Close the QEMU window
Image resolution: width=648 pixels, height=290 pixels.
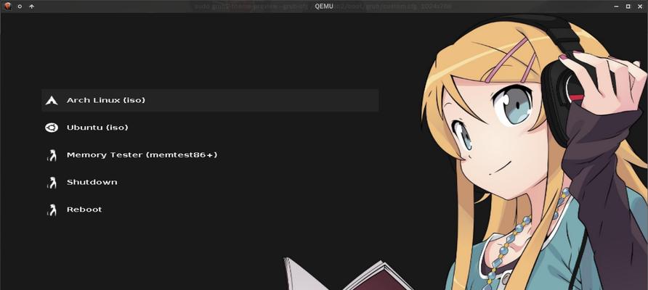coord(640,7)
